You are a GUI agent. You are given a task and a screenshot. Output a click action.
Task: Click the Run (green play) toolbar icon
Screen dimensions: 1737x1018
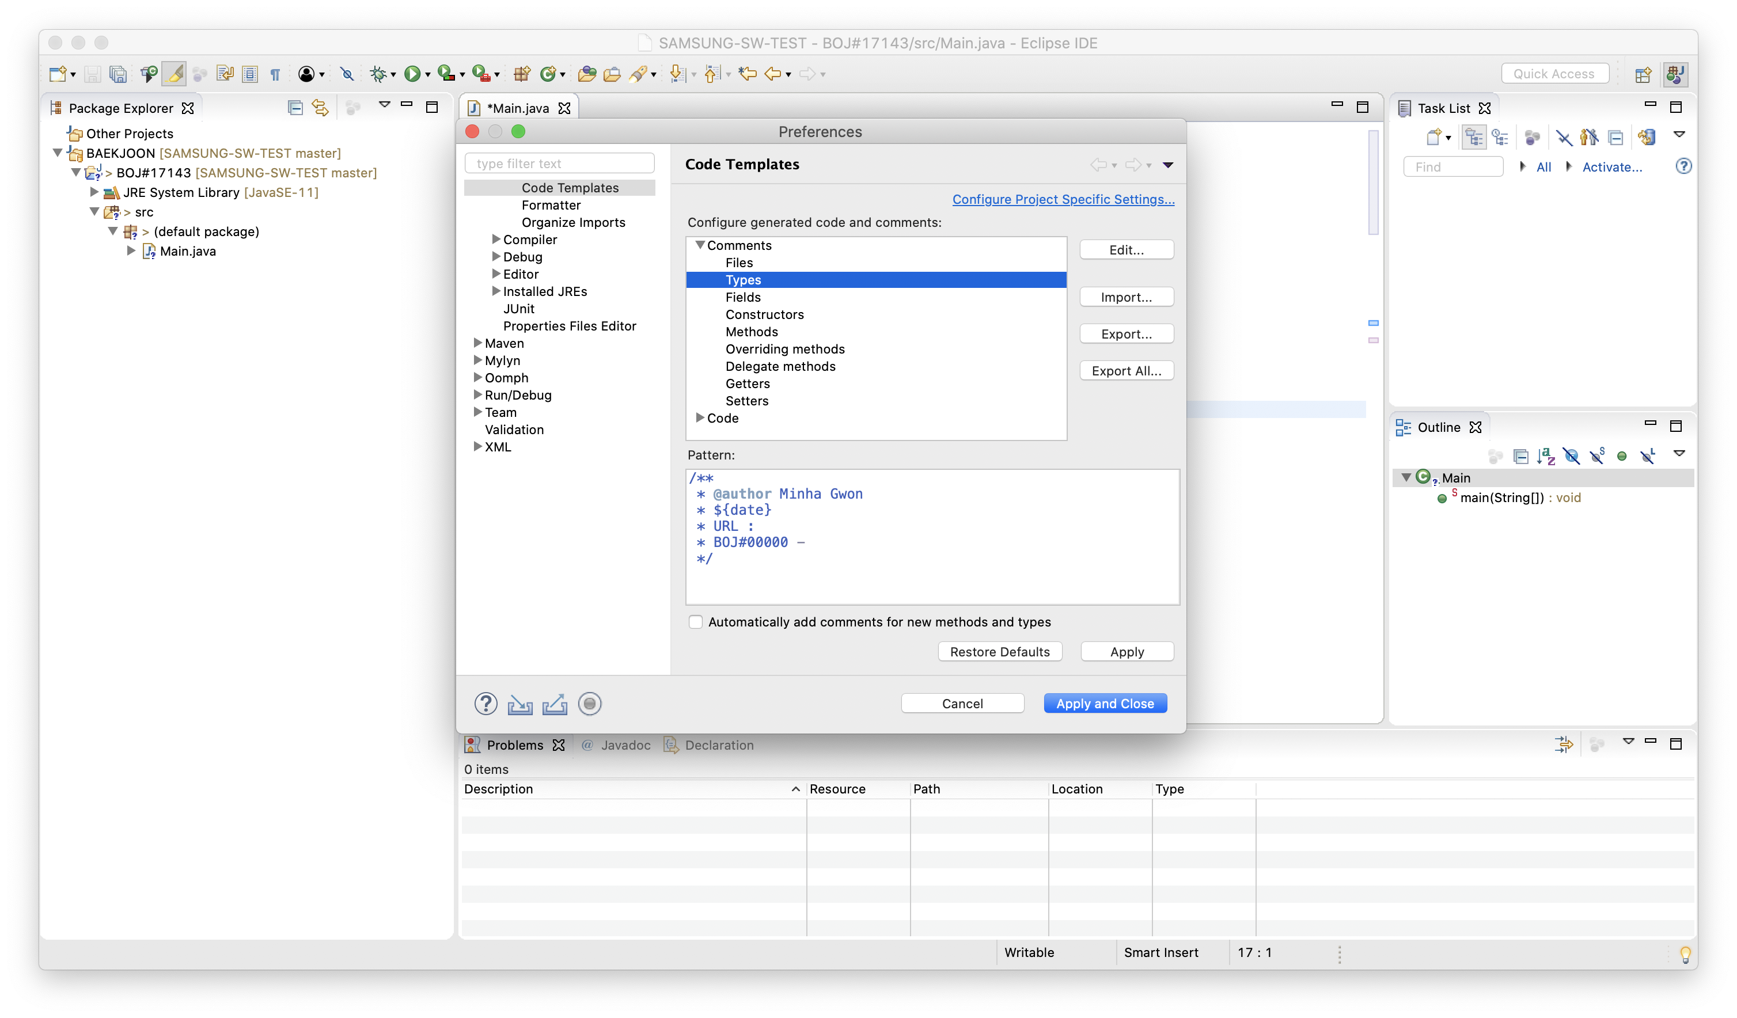point(412,74)
